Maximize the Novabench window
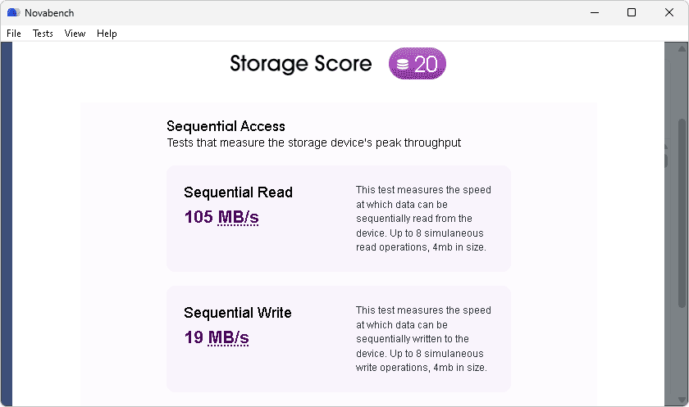 click(x=632, y=13)
